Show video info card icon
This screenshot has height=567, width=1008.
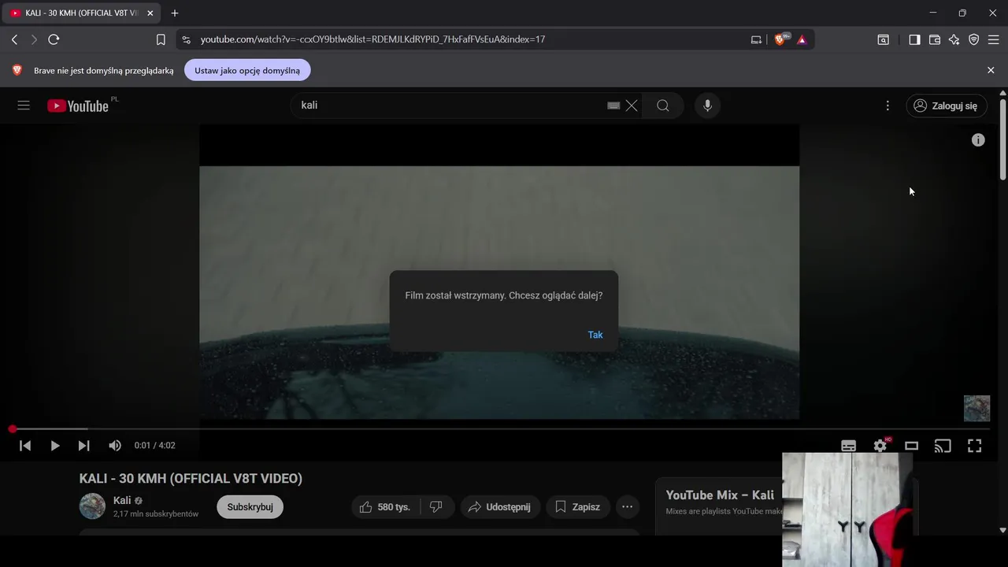(x=978, y=140)
